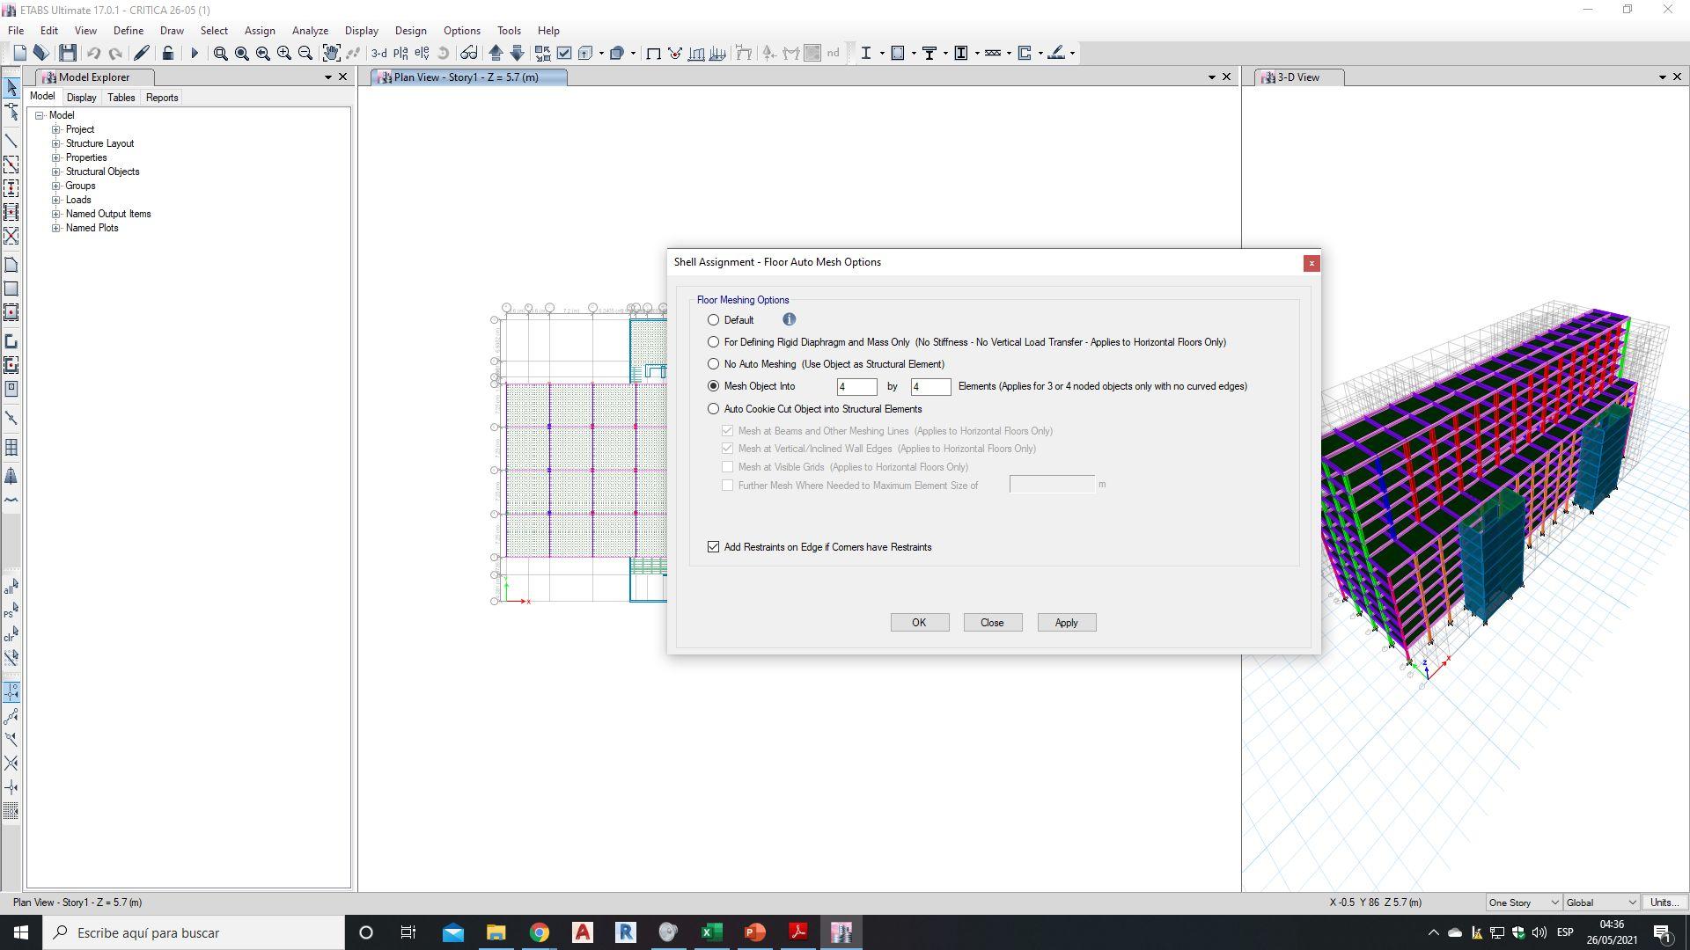Choose Auto Cookie Cut Object radio option

[713, 409]
